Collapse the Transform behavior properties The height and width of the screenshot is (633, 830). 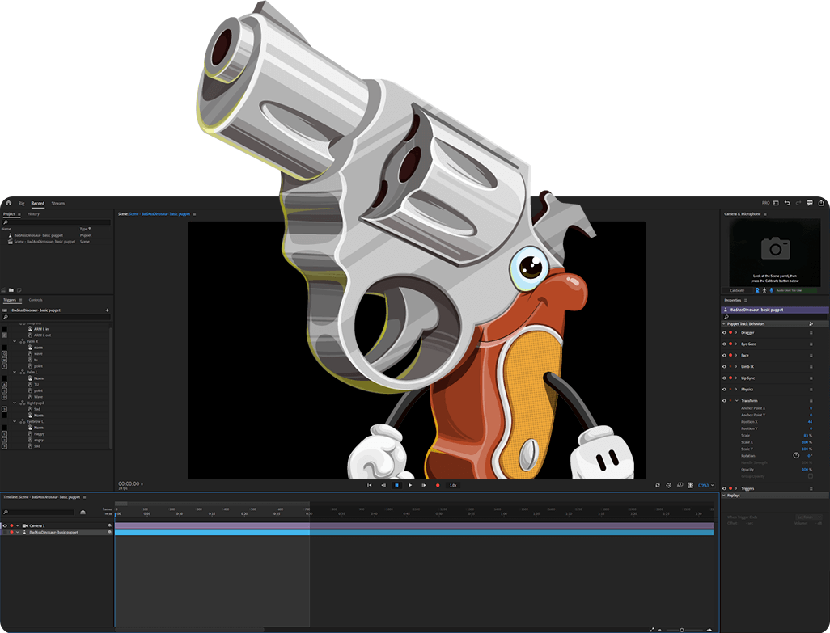point(736,400)
